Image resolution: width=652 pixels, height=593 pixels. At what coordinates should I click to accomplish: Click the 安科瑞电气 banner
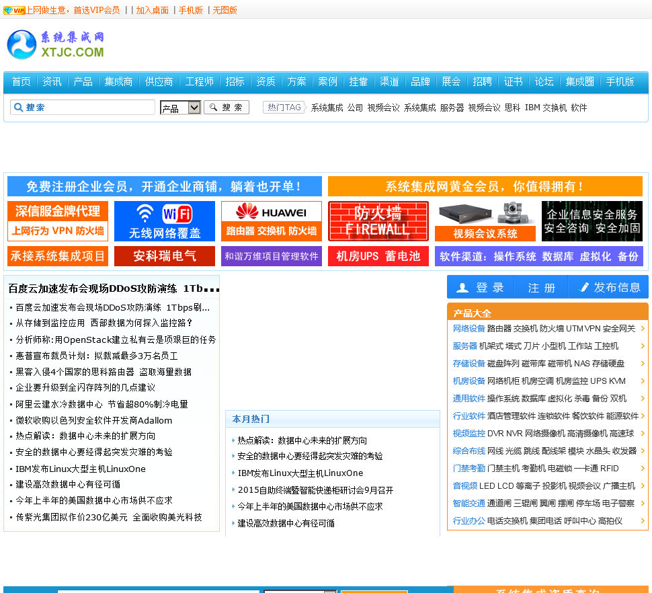point(165,256)
